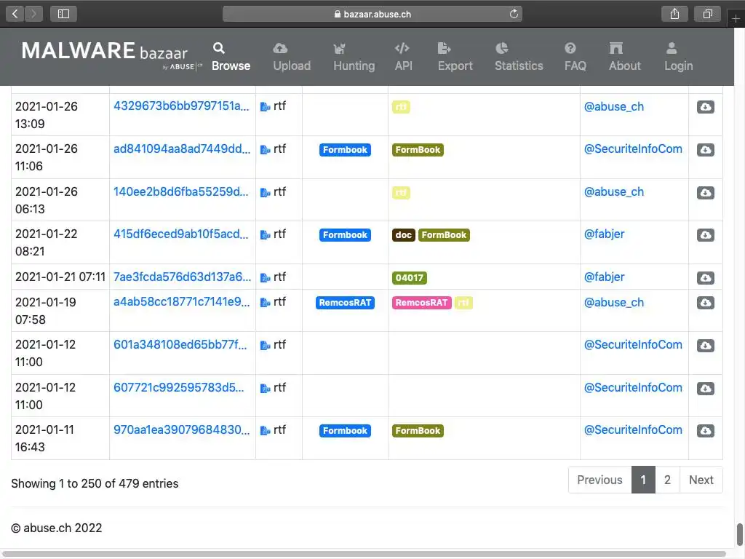745x559 pixels.
Task: Click FormBook tag in ad841094 row
Action: point(418,150)
